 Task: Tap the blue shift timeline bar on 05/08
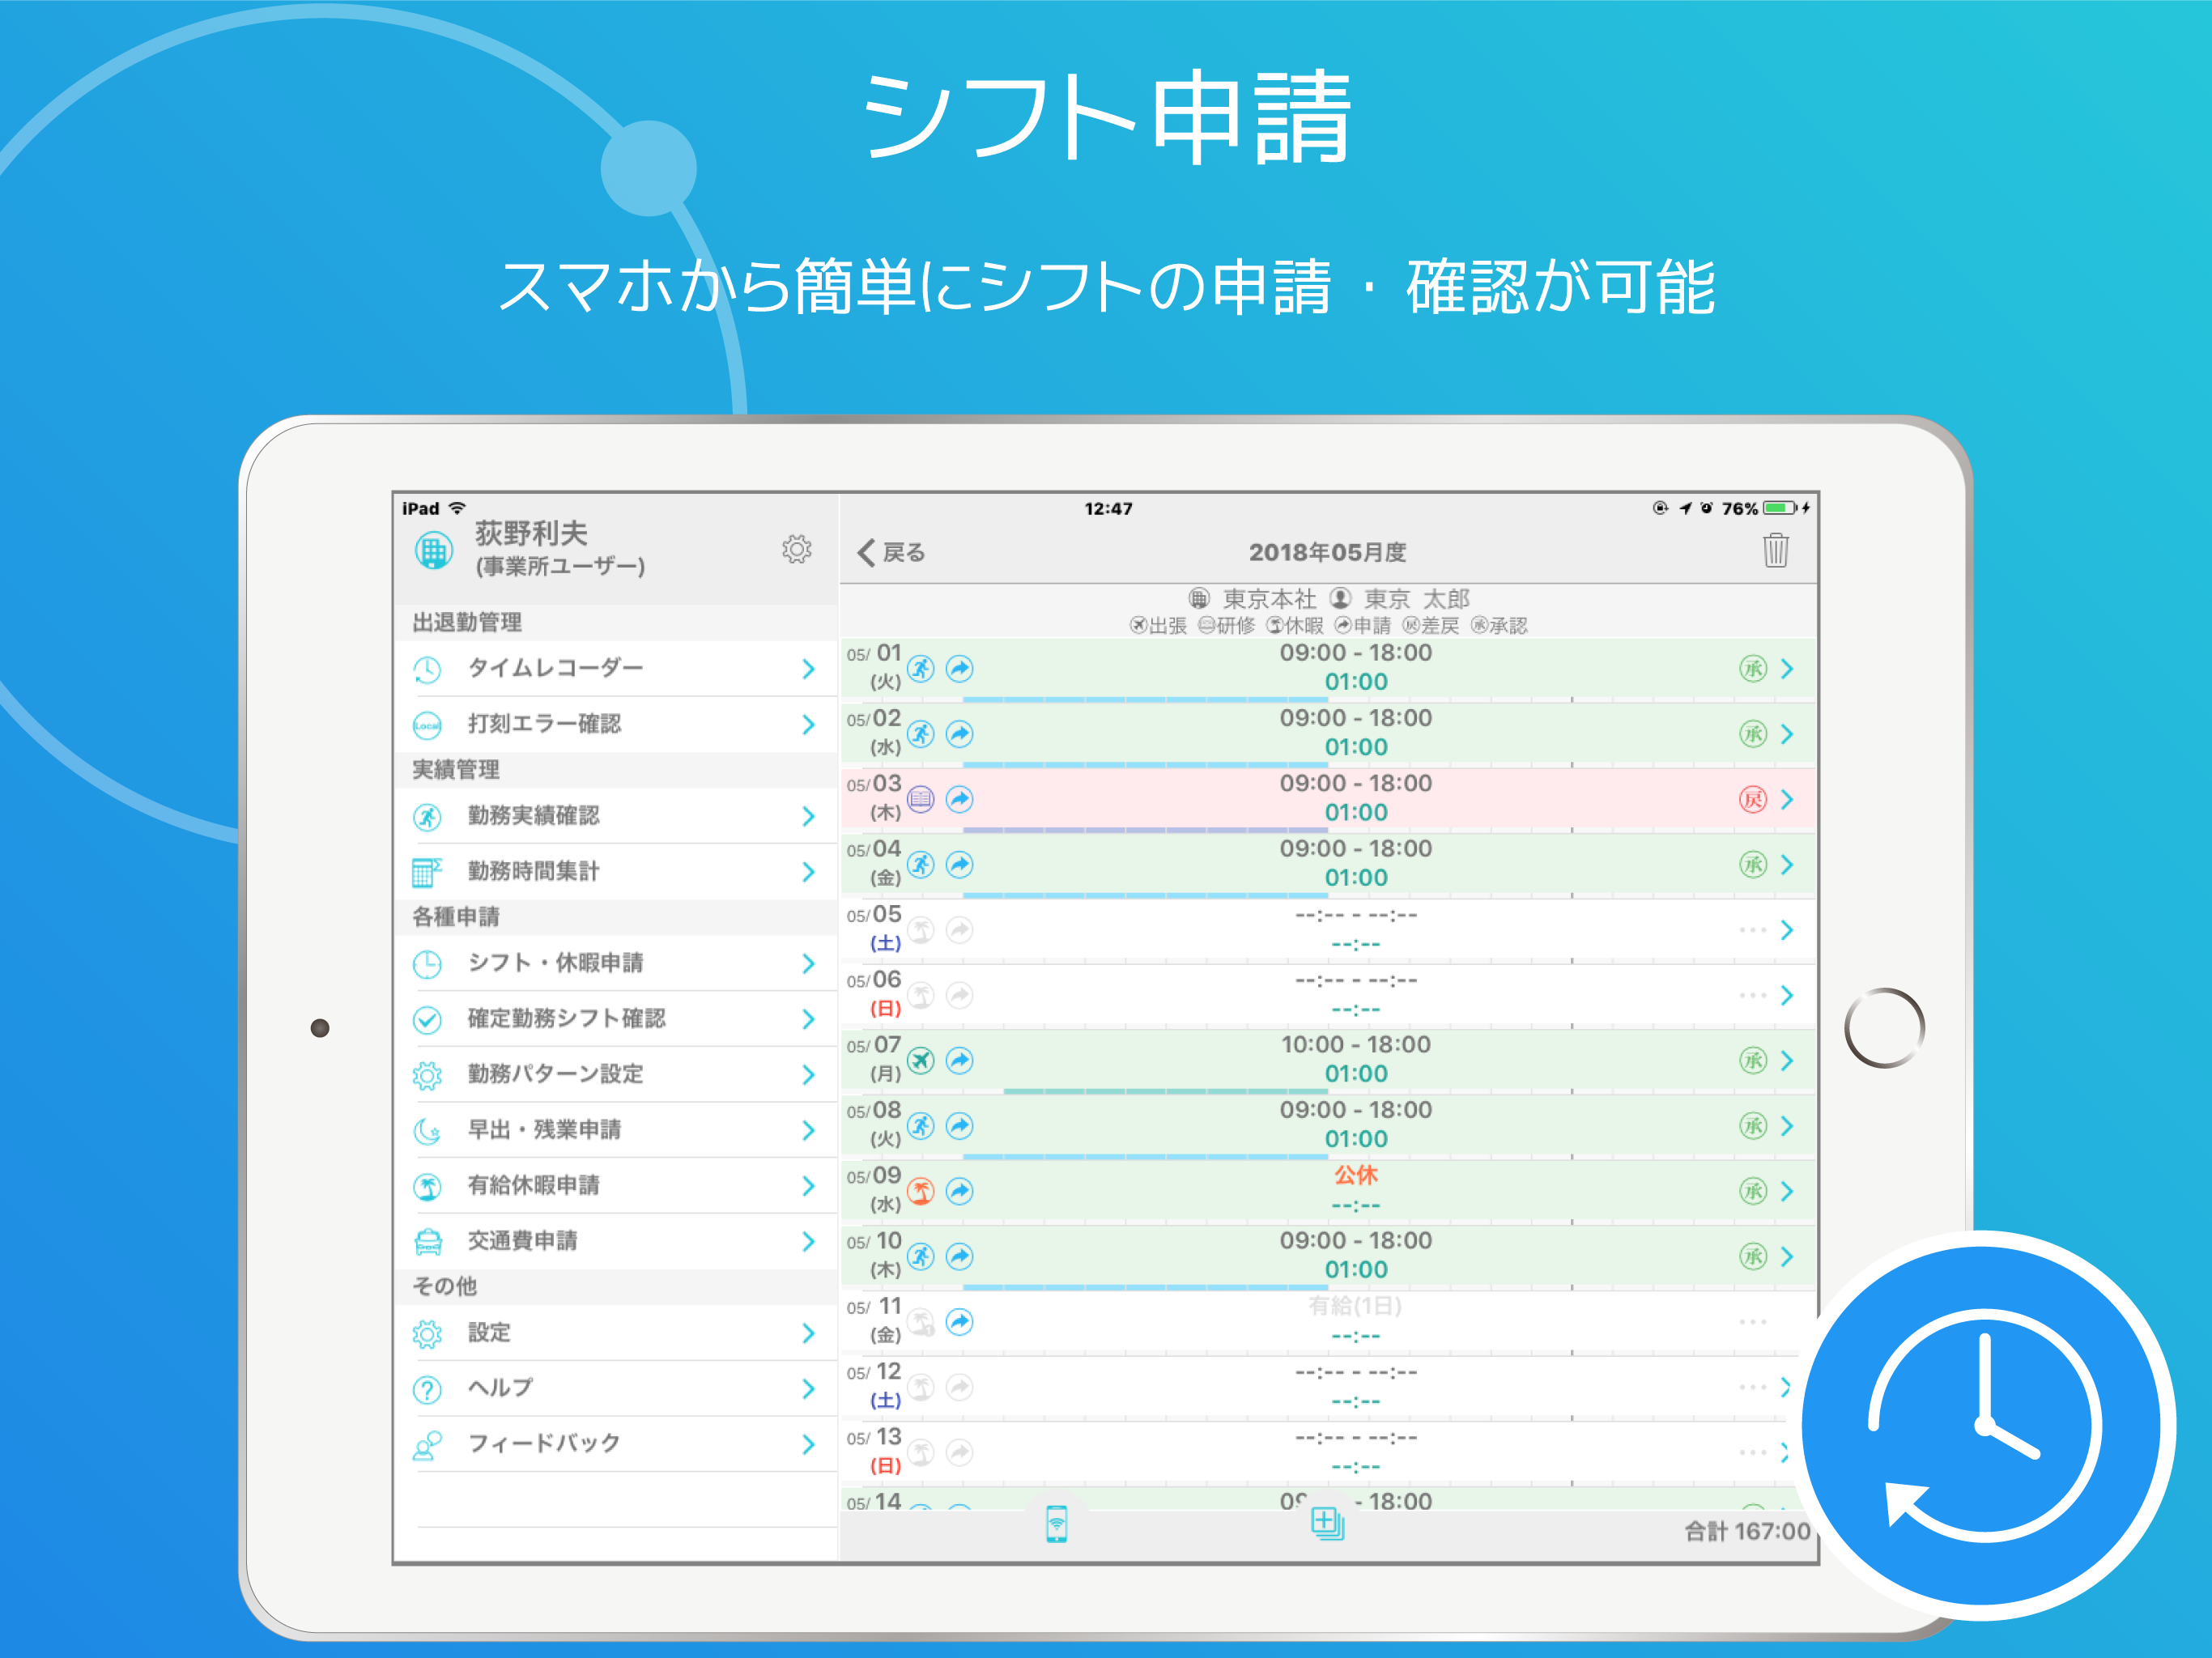[x=1145, y=1156]
